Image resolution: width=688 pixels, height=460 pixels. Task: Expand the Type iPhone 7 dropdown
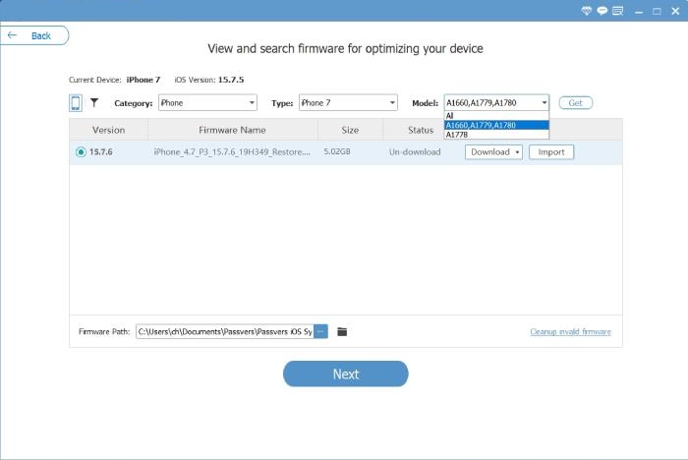pos(347,102)
